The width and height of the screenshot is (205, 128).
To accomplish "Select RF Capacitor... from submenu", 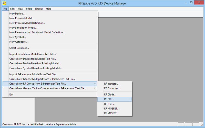I will pos(114,88).
